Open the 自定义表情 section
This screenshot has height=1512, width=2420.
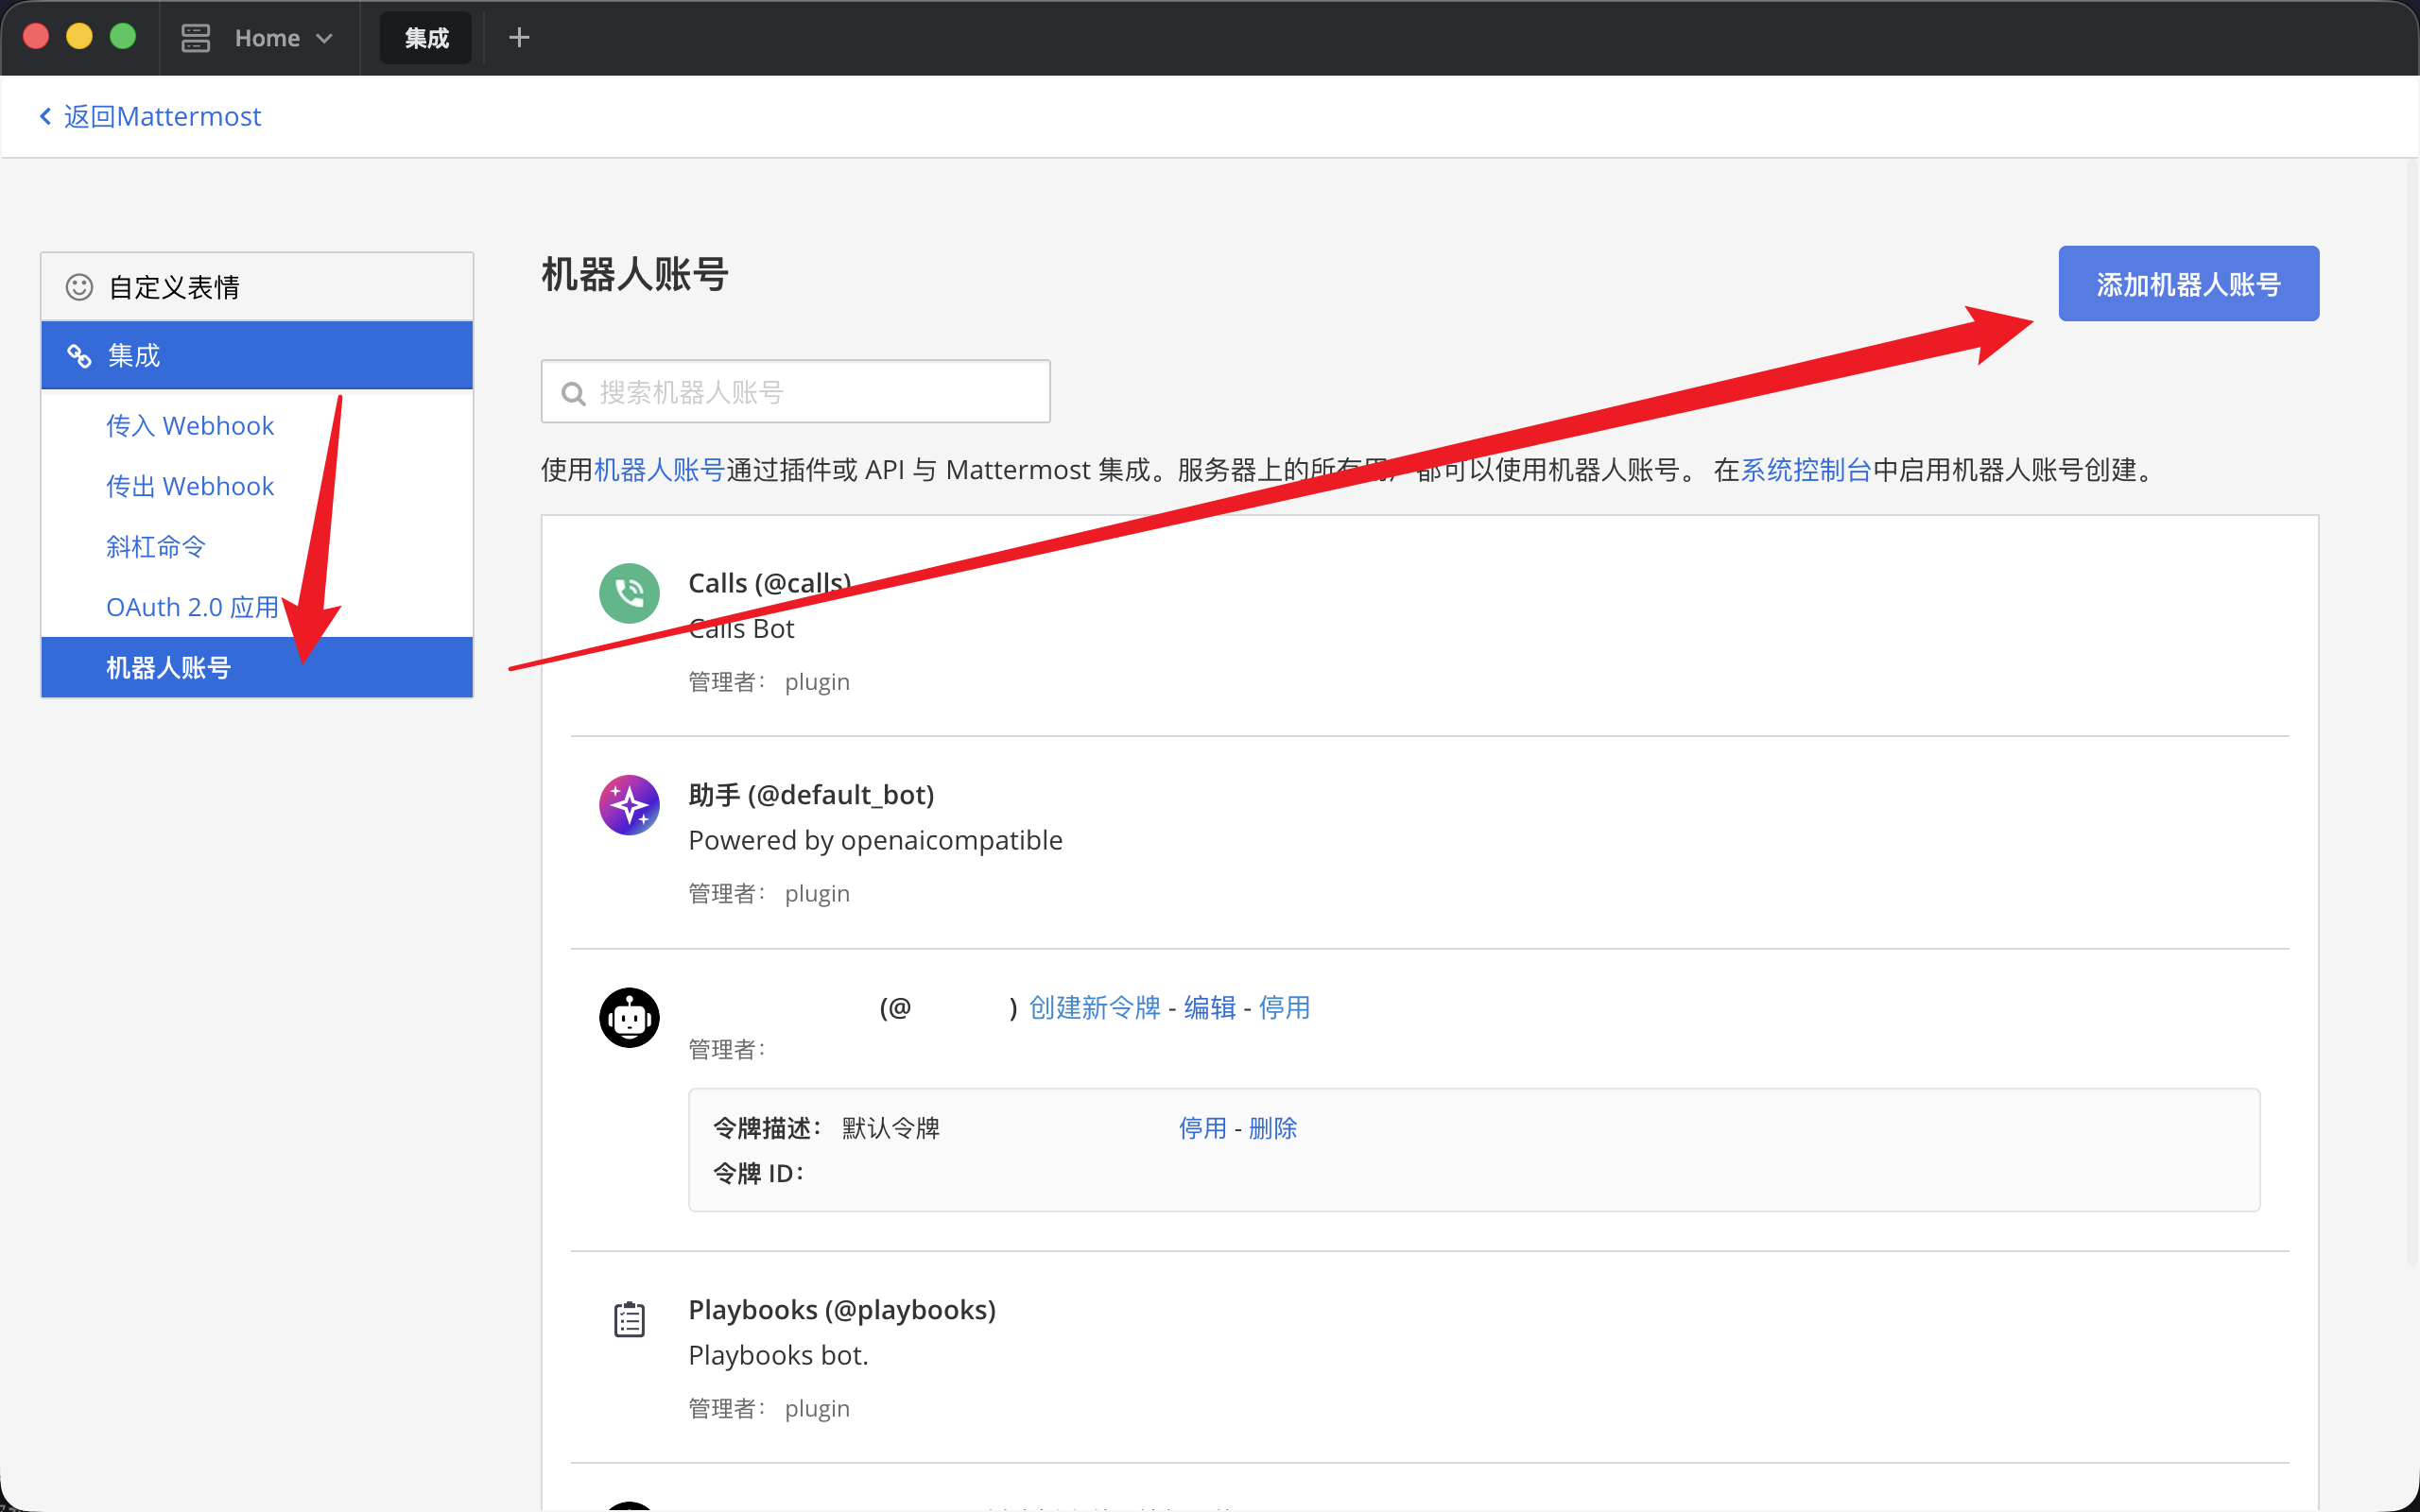coord(257,287)
